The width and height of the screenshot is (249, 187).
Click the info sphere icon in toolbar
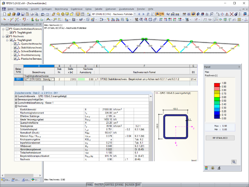(236, 14)
